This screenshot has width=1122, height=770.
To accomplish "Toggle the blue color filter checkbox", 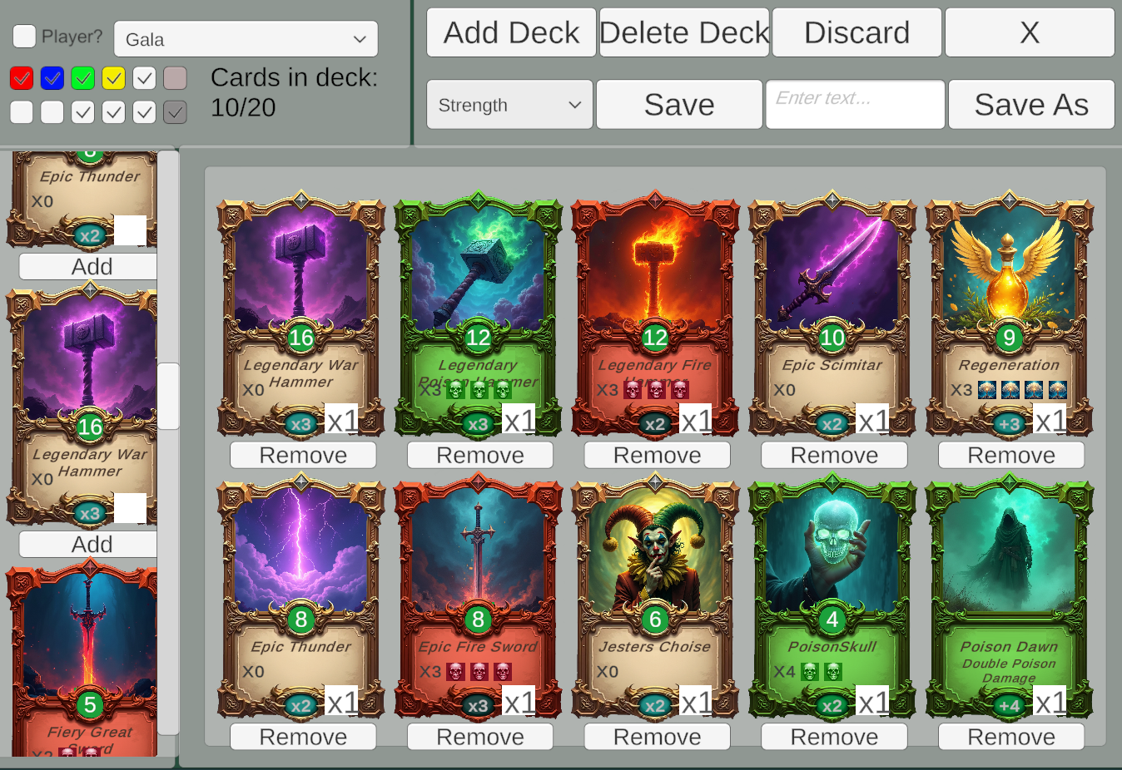I will [x=52, y=78].
